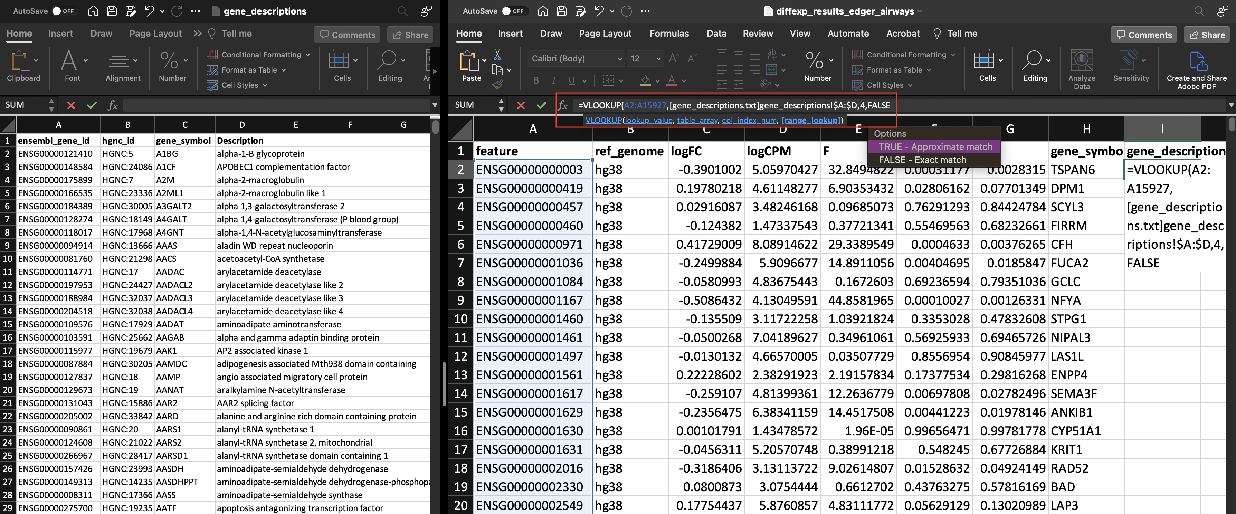Open the Formulas ribbon tab

click(669, 34)
